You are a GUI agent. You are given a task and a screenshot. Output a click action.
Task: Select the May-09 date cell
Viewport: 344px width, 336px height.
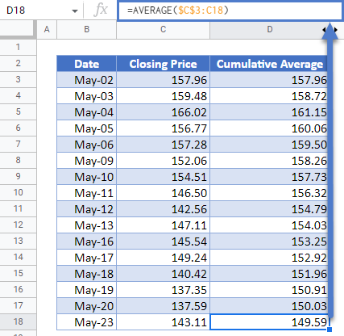coord(86,161)
